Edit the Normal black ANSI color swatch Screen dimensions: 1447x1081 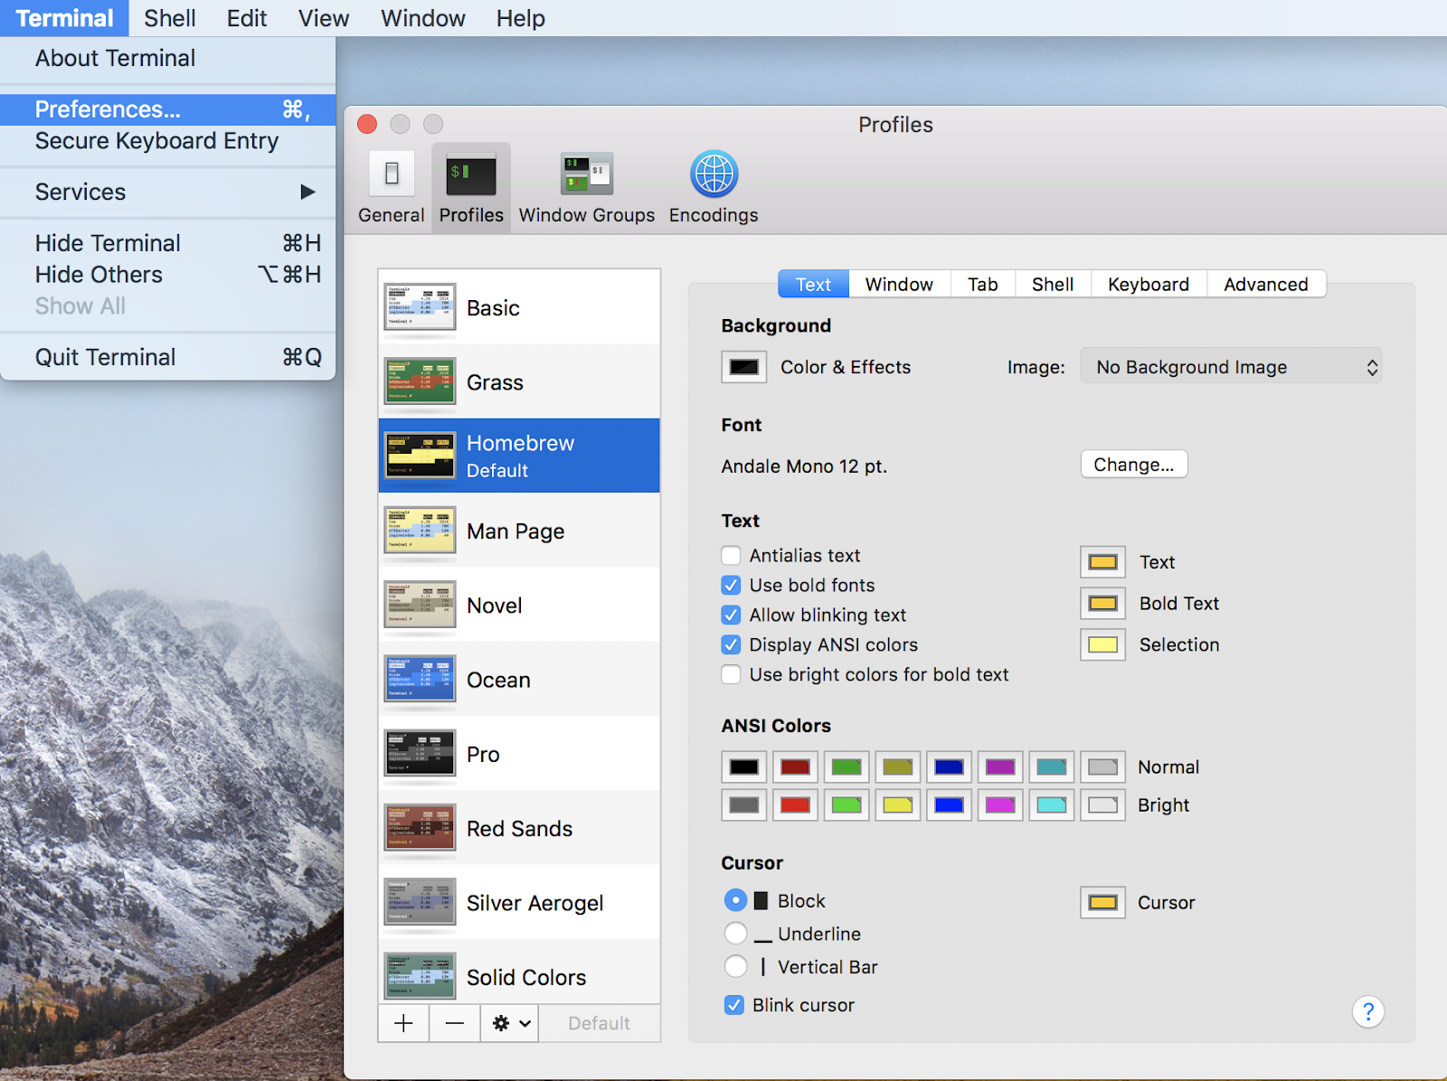tap(744, 767)
